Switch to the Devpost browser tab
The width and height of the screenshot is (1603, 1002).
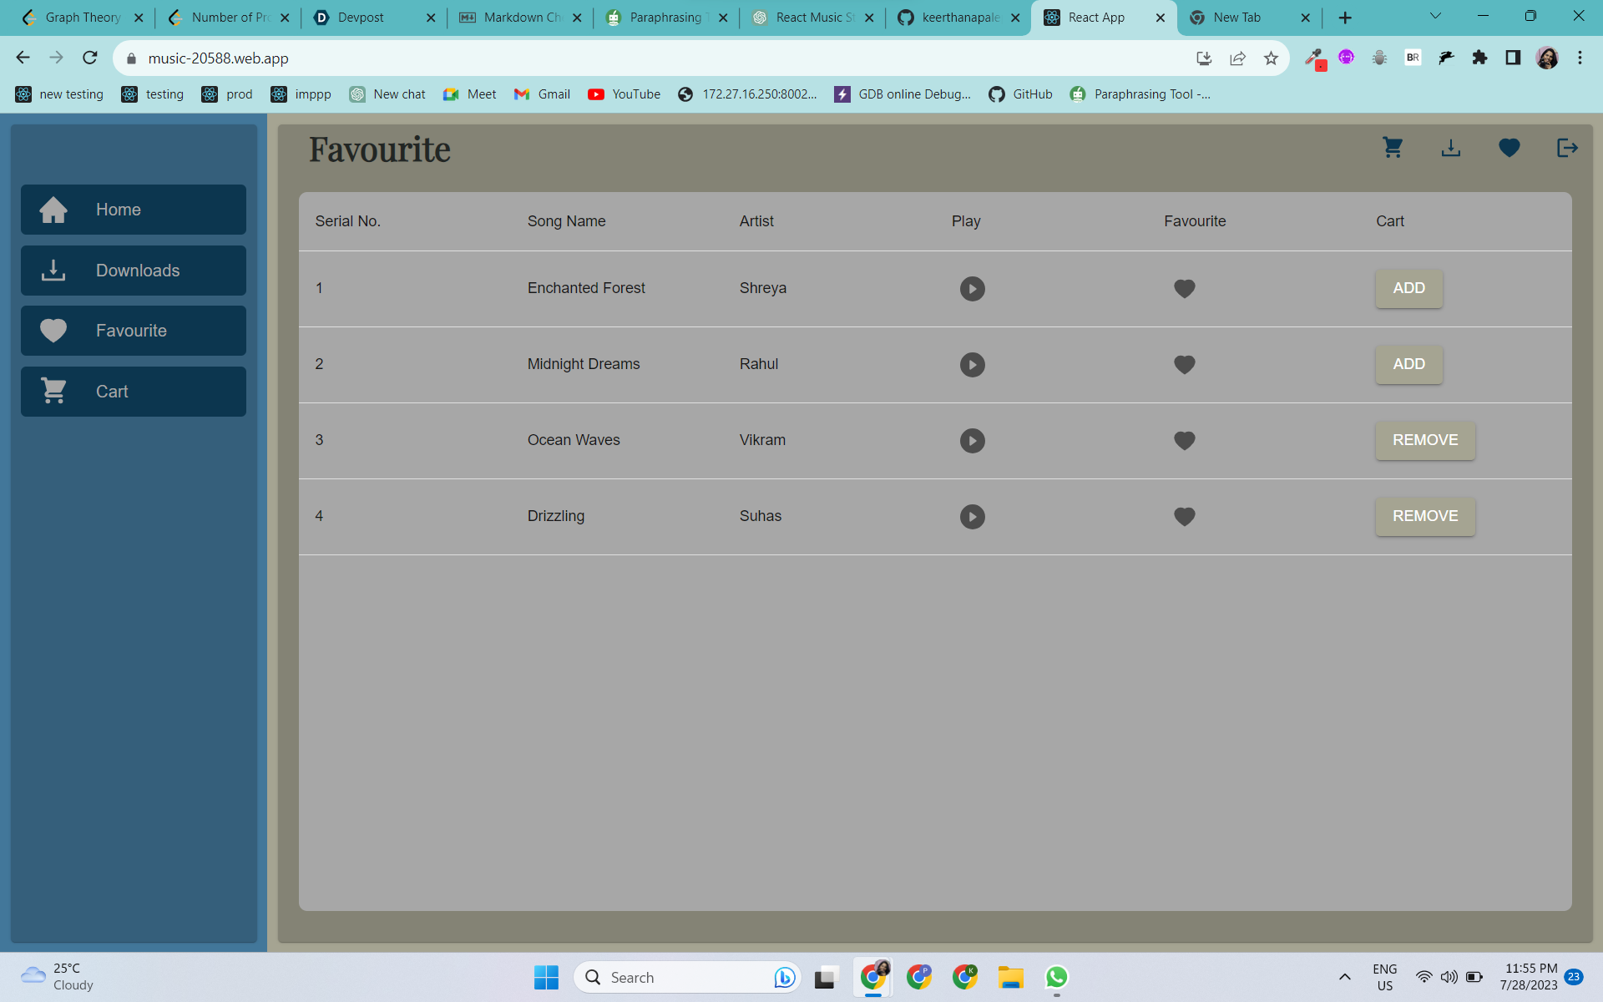point(361,18)
